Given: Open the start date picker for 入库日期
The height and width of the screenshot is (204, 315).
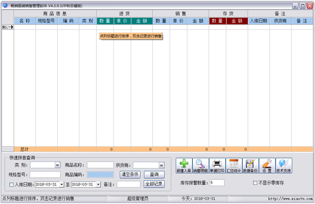Looking at the screenshot, I should tap(61, 185).
